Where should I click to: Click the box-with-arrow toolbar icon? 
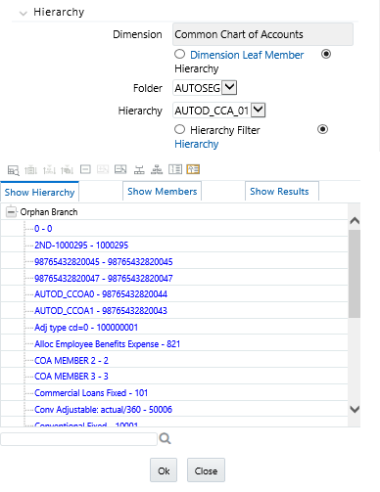[x=120, y=169]
